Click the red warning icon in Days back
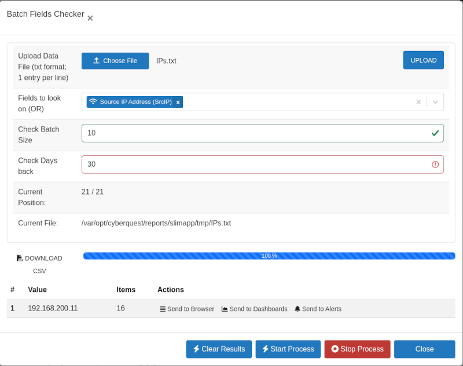 tap(435, 164)
